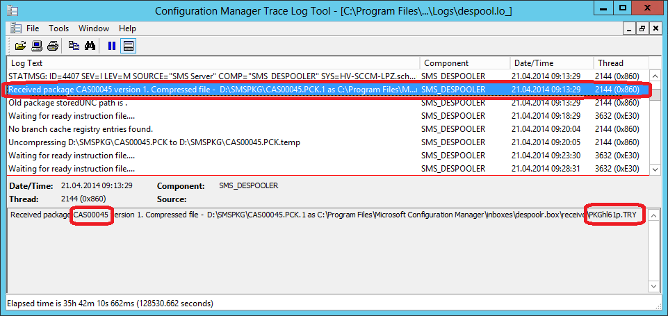Click the date 21.04.2014 09:20:05 cell

546,142
